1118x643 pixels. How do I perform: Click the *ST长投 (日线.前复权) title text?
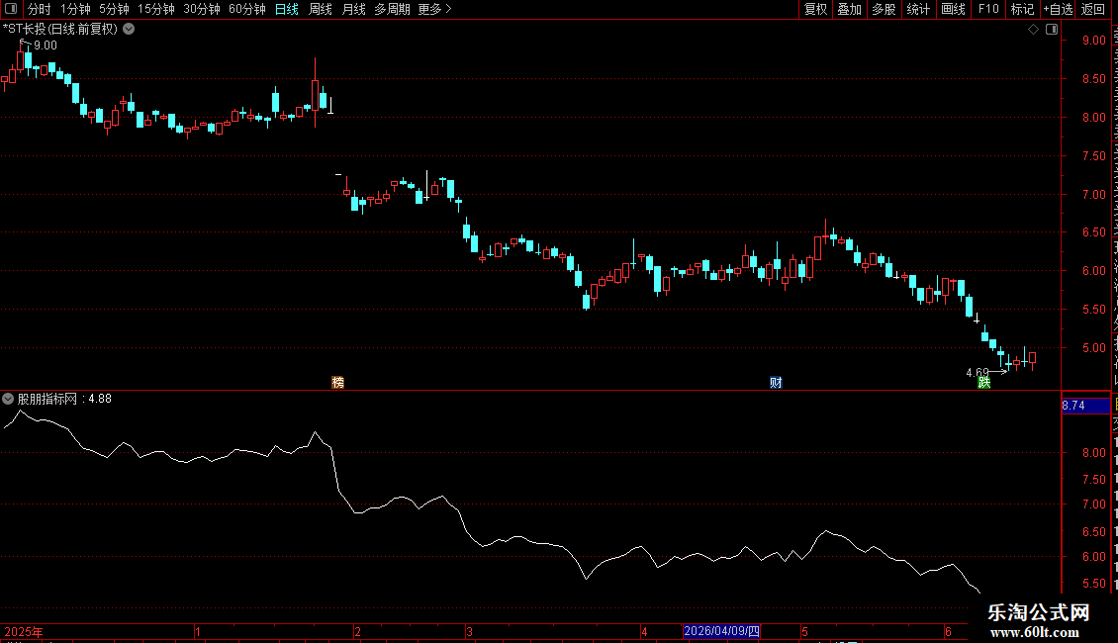(60, 30)
